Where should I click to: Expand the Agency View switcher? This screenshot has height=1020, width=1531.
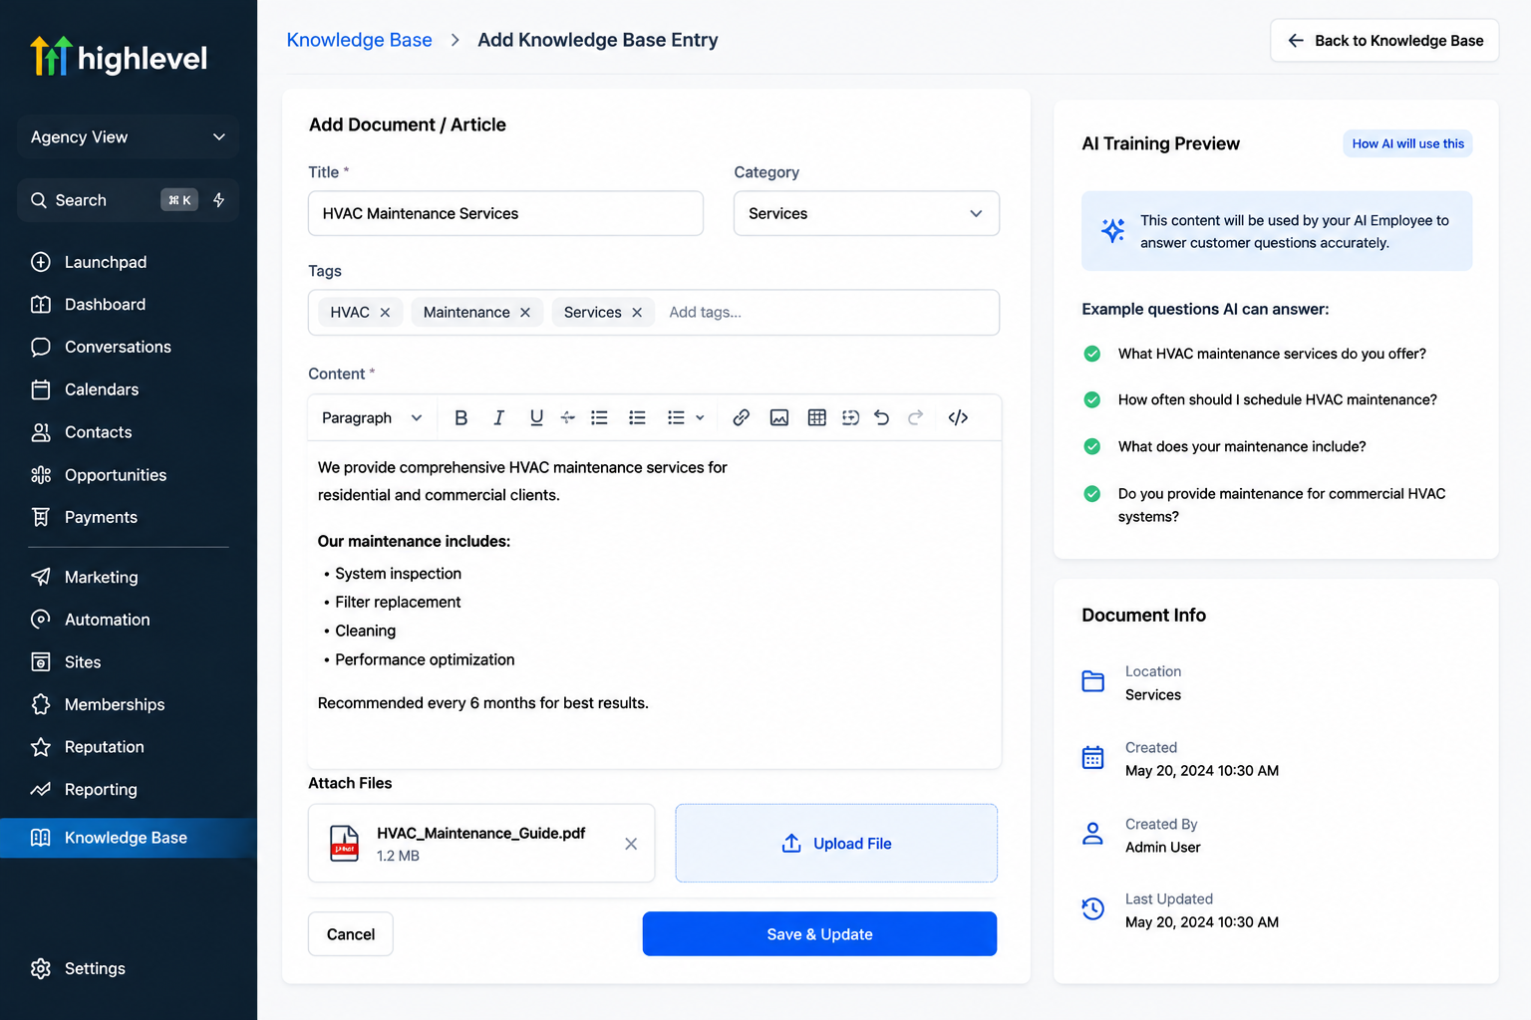click(x=129, y=137)
